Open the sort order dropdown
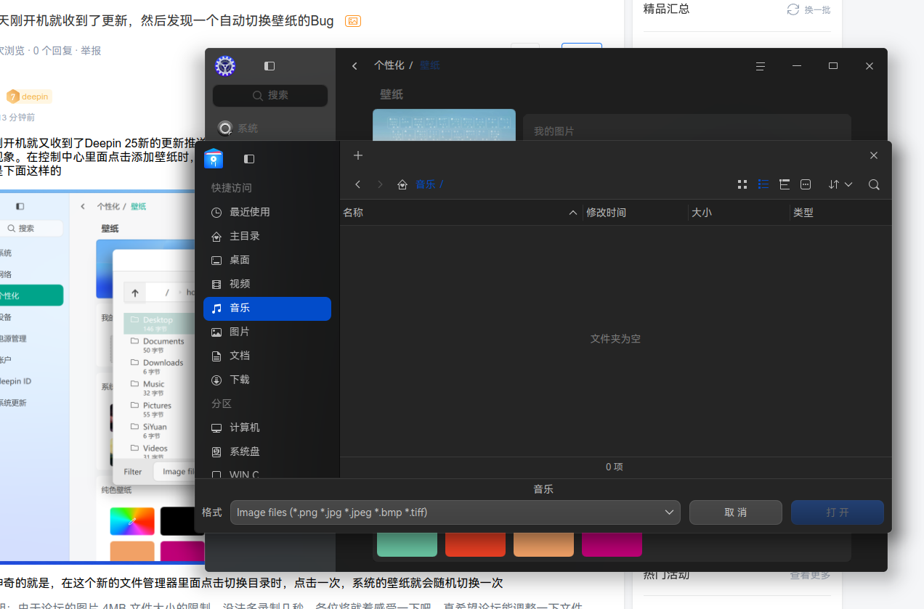The width and height of the screenshot is (924, 609). pos(840,184)
